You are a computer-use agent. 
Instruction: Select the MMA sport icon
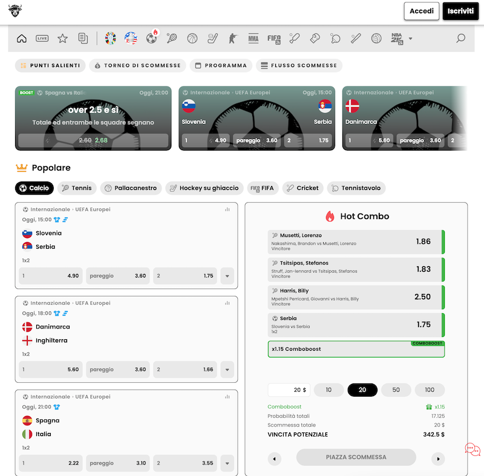pyautogui.click(x=253, y=39)
